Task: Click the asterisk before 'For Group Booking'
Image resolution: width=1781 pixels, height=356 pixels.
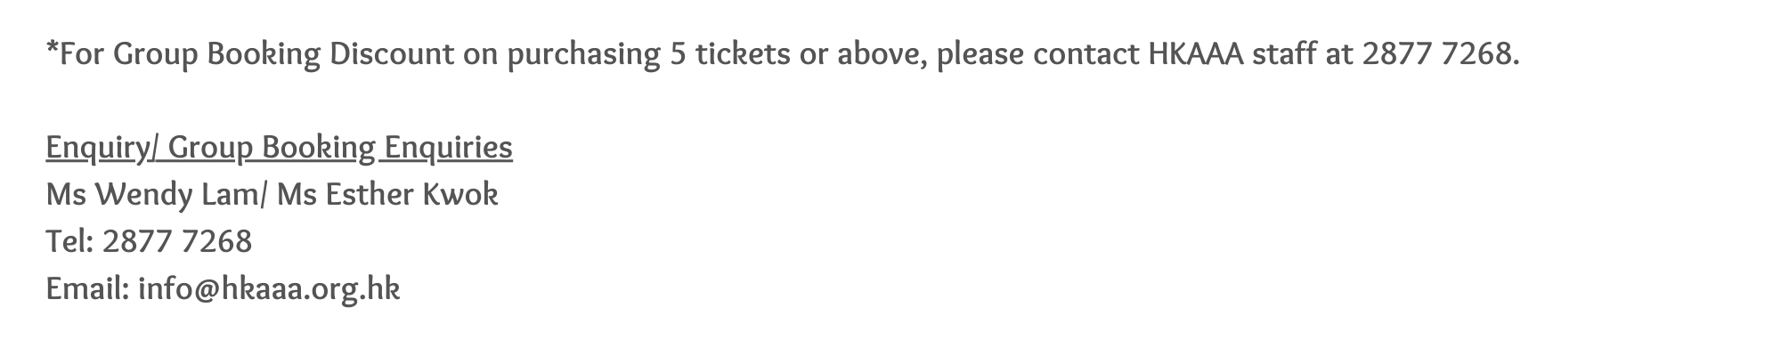Action: point(53,49)
